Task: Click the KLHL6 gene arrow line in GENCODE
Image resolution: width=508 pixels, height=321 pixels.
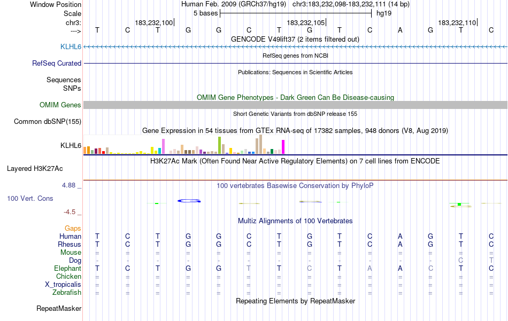Action: [x=296, y=47]
